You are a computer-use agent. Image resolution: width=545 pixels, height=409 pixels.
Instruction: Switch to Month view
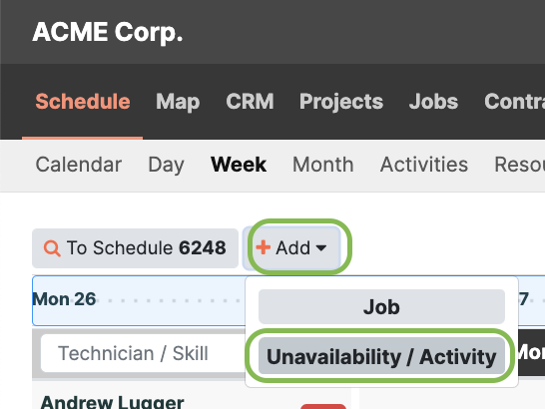point(322,165)
